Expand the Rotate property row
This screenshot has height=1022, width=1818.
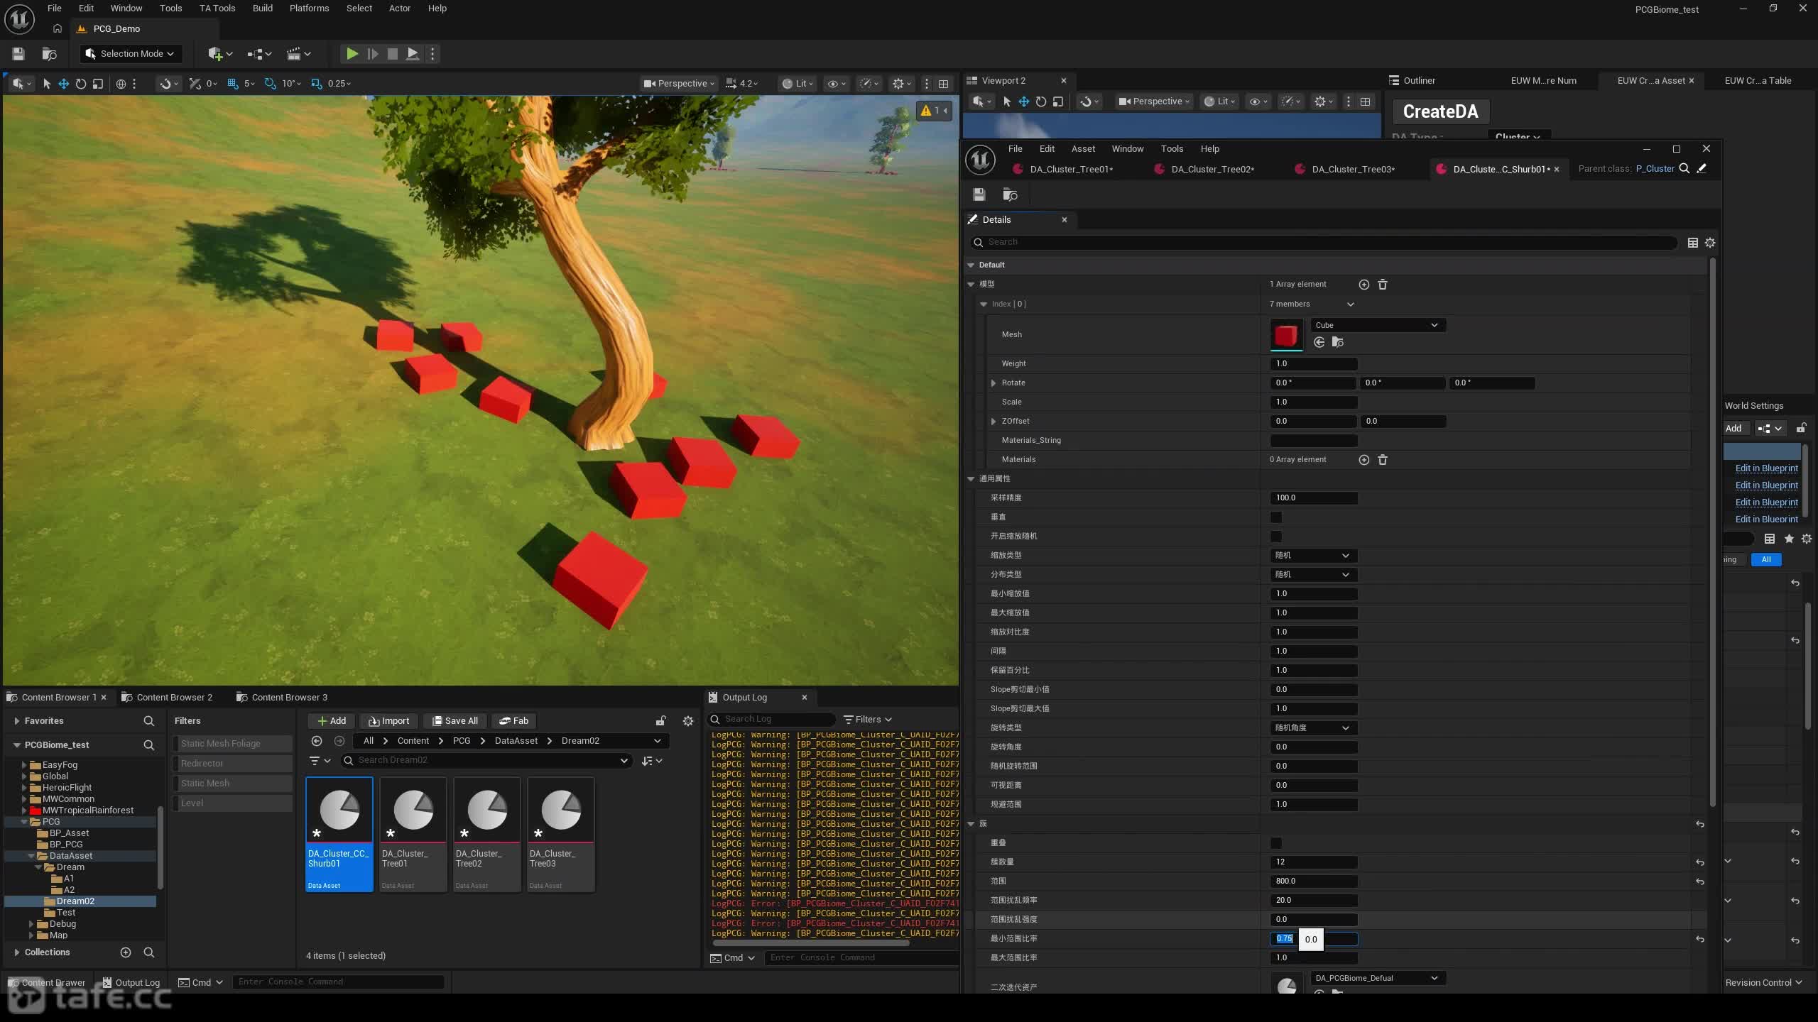(994, 383)
